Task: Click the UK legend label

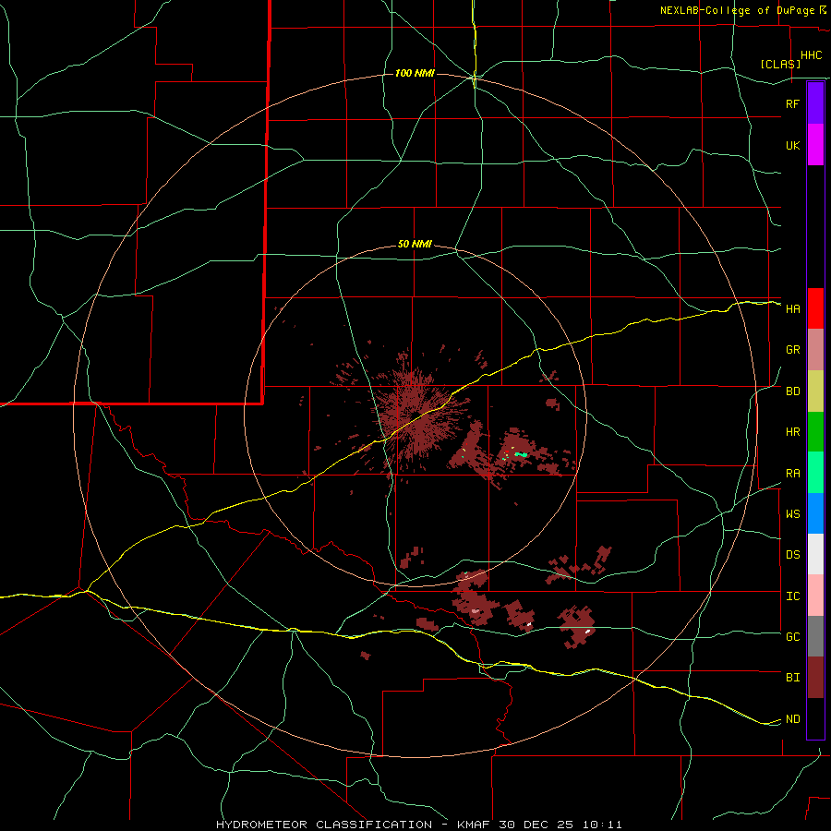Action: tap(792, 145)
